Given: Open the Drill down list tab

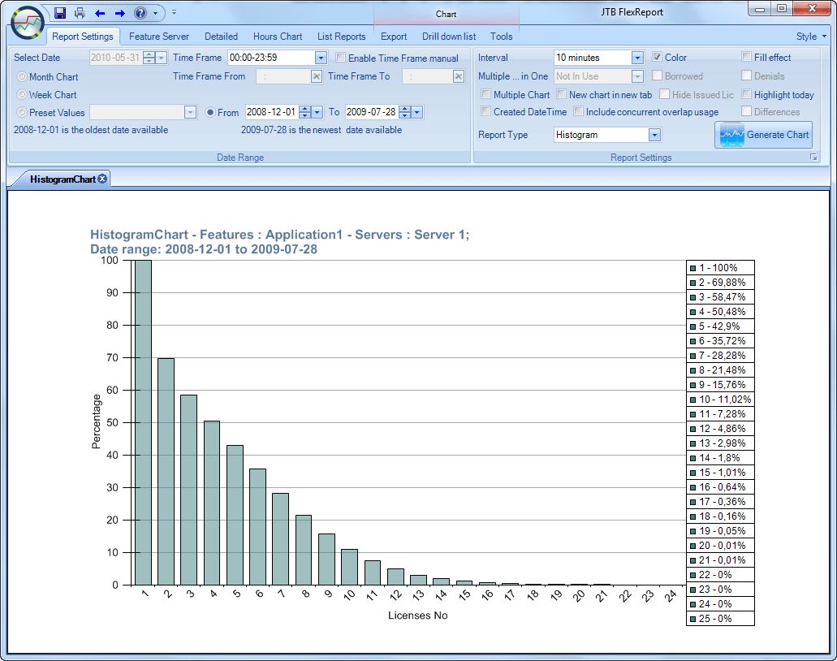Looking at the screenshot, I should coord(448,37).
